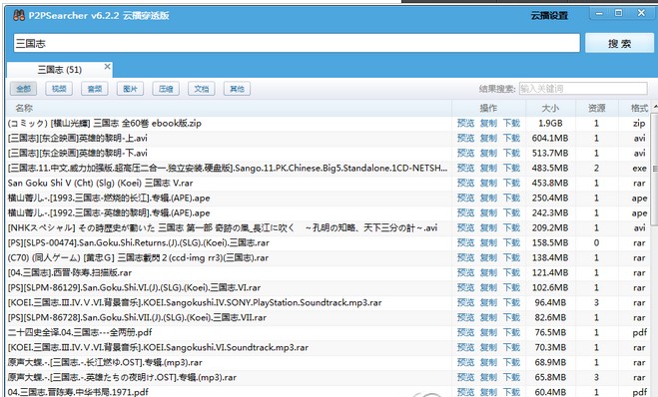This screenshot has width=658, height=397.
Task: Click 下载 for the NHK 209.2MB avi row
Action: pos(511,228)
